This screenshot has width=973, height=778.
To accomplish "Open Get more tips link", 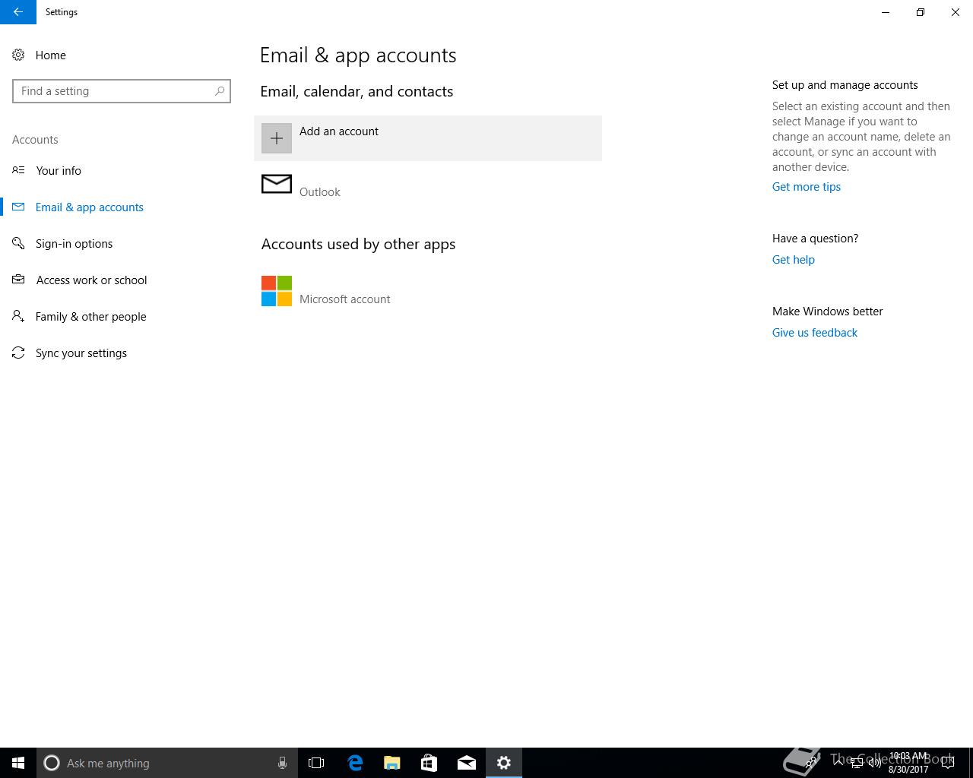I will [807, 187].
